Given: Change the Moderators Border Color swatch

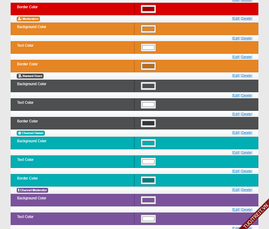Looking at the screenshot, I should tap(148, 66).
